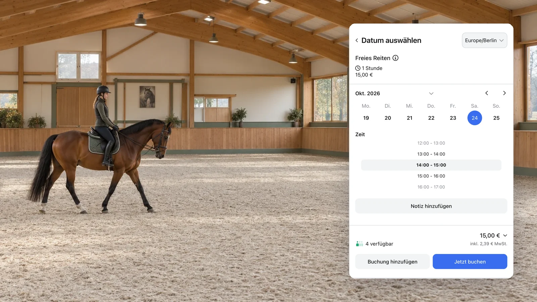Viewport: 537px width, 302px height.
Task: Pick the 16:00 - 17:00 time slot
Action: (431, 187)
